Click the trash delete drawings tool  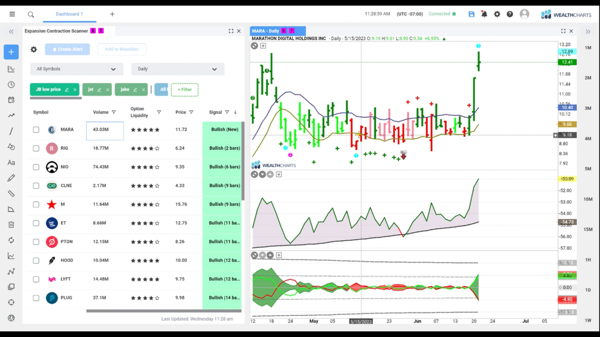(11, 224)
